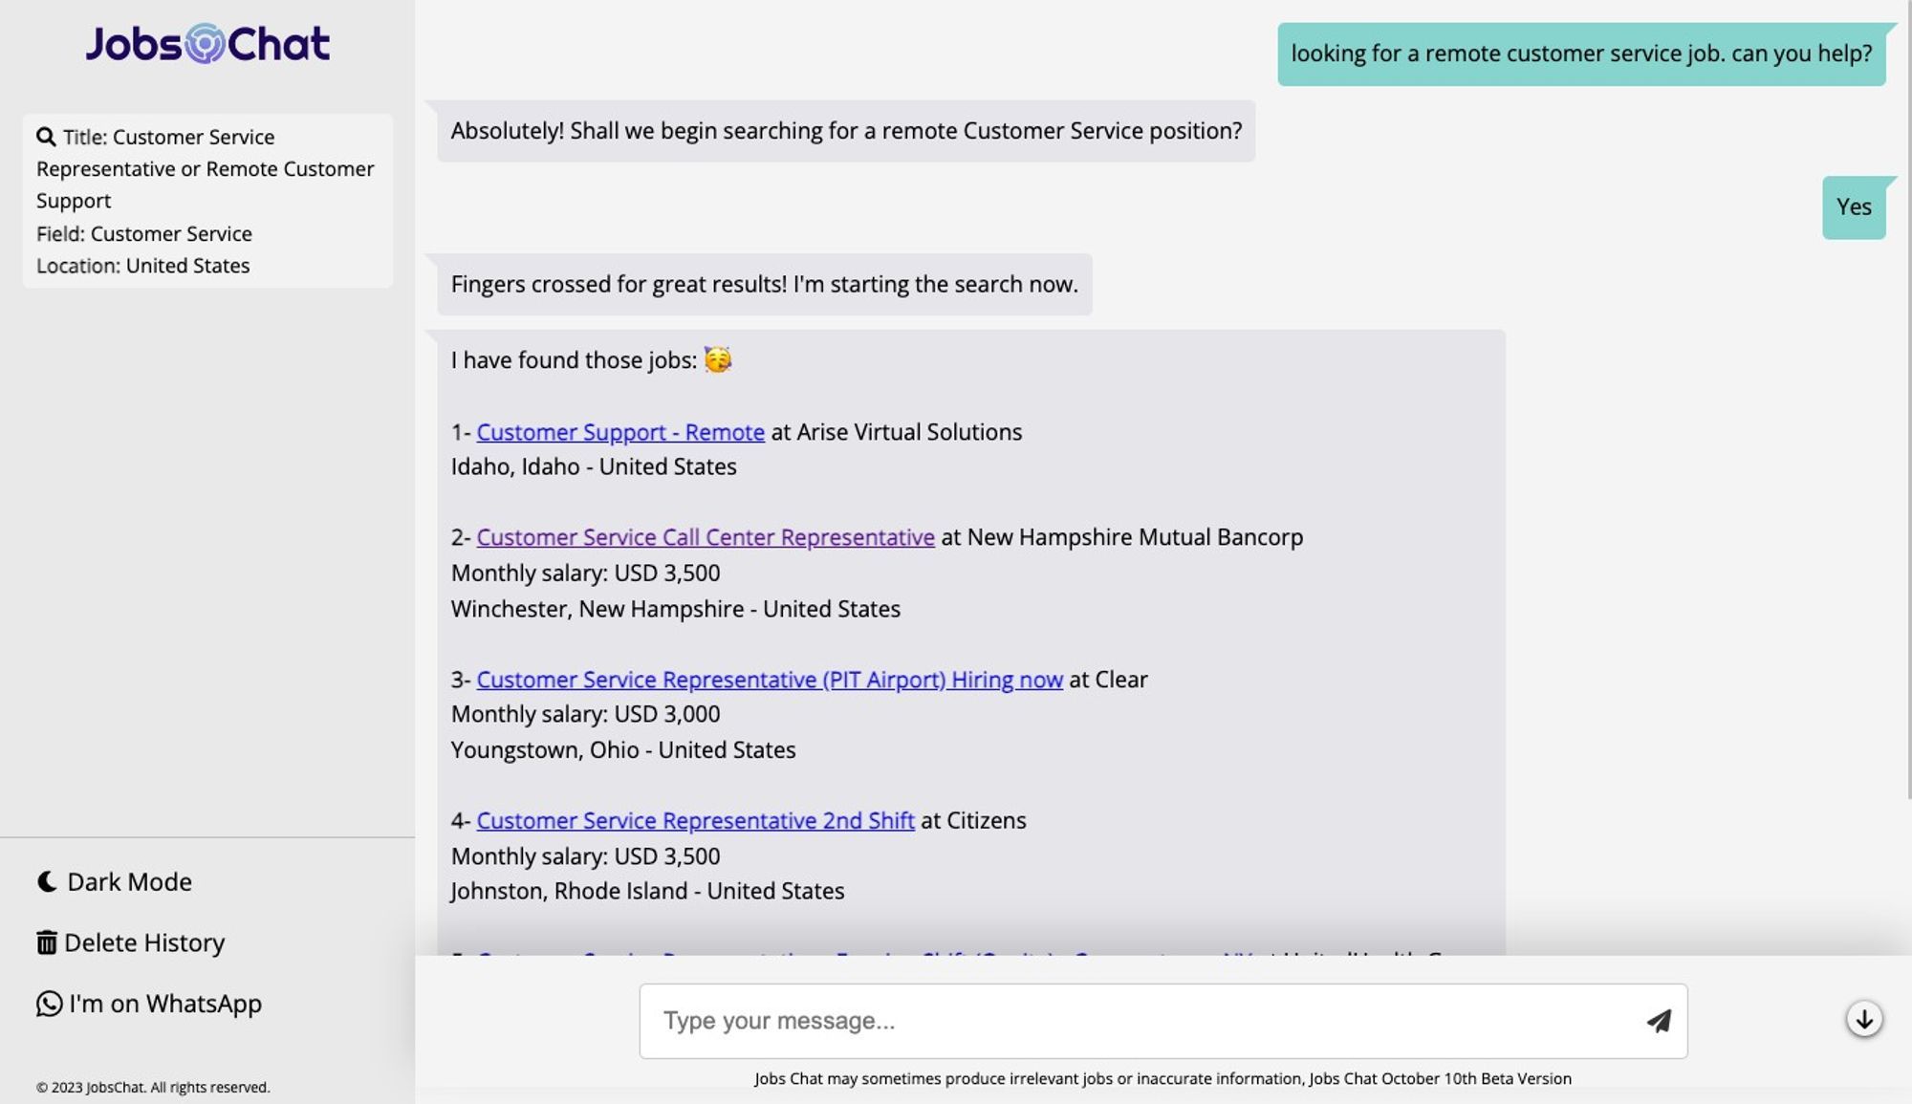Screen dimensions: 1912x1104
Task: Jump to bottom with down arrow button
Action: click(x=1864, y=1019)
